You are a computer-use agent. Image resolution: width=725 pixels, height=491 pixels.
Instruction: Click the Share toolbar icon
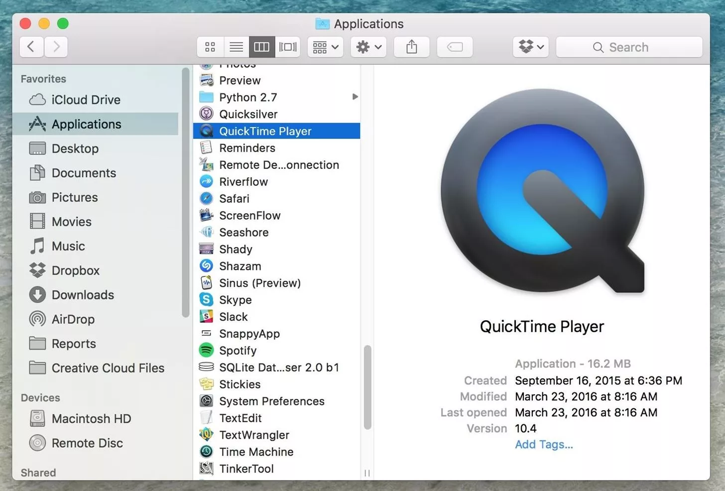(x=411, y=47)
